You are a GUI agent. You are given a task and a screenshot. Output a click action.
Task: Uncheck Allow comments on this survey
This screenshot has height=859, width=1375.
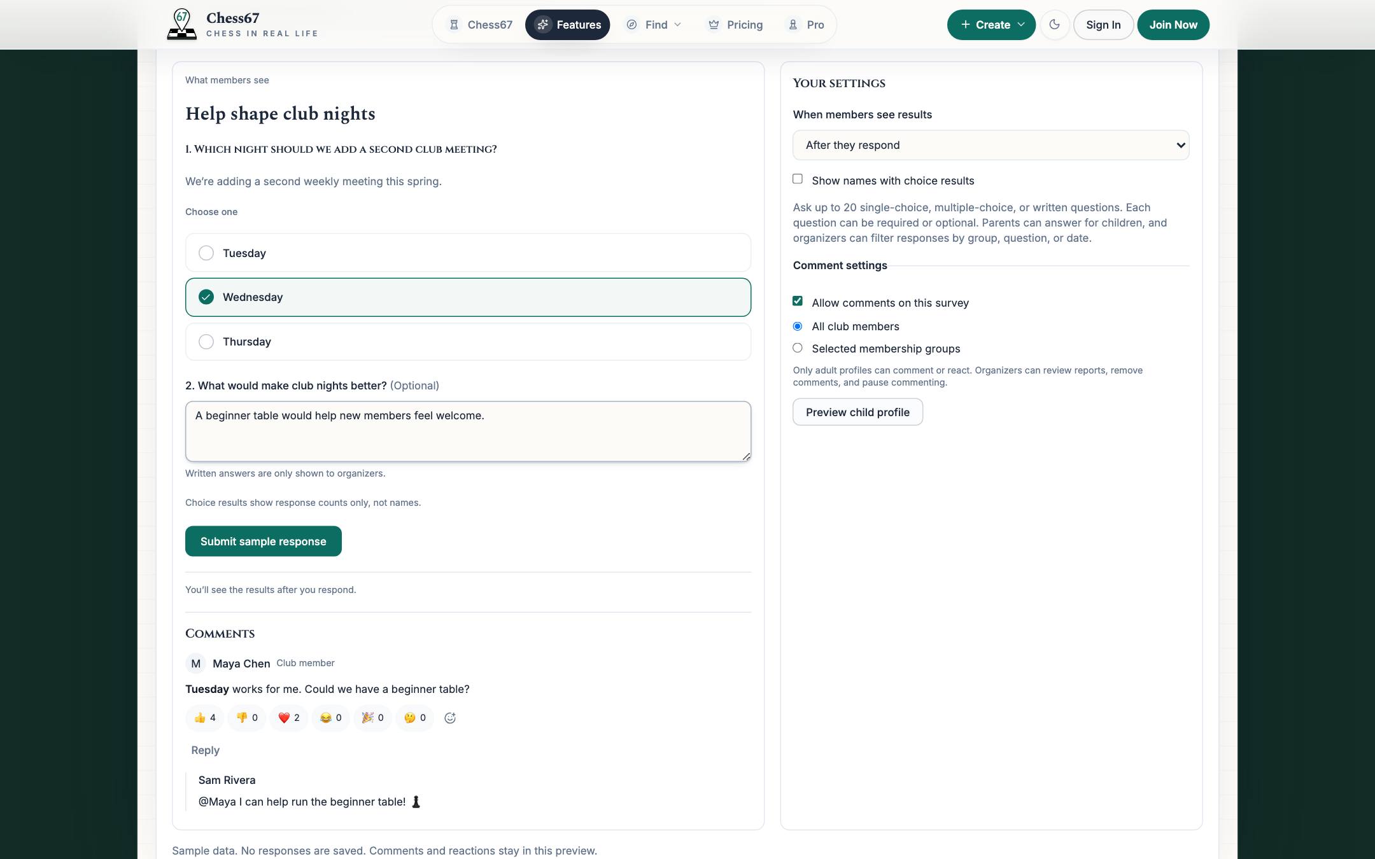pyautogui.click(x=798, y=301)
